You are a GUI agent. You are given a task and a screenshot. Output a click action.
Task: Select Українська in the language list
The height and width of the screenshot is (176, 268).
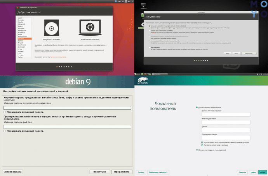click(x=22, y=45)
